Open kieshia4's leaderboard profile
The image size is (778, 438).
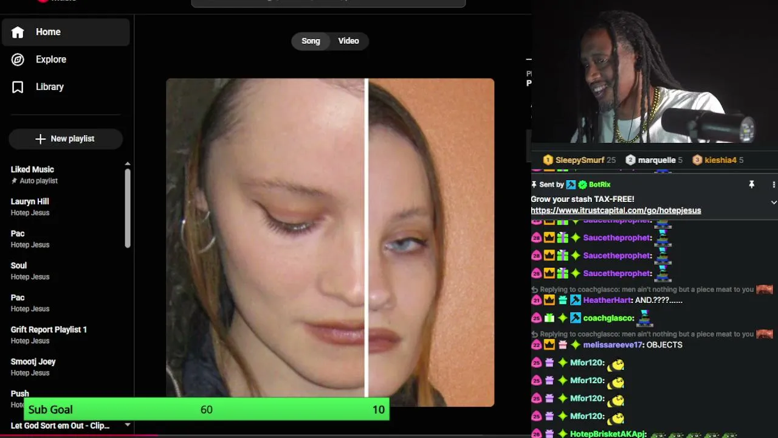click(720, 160)
